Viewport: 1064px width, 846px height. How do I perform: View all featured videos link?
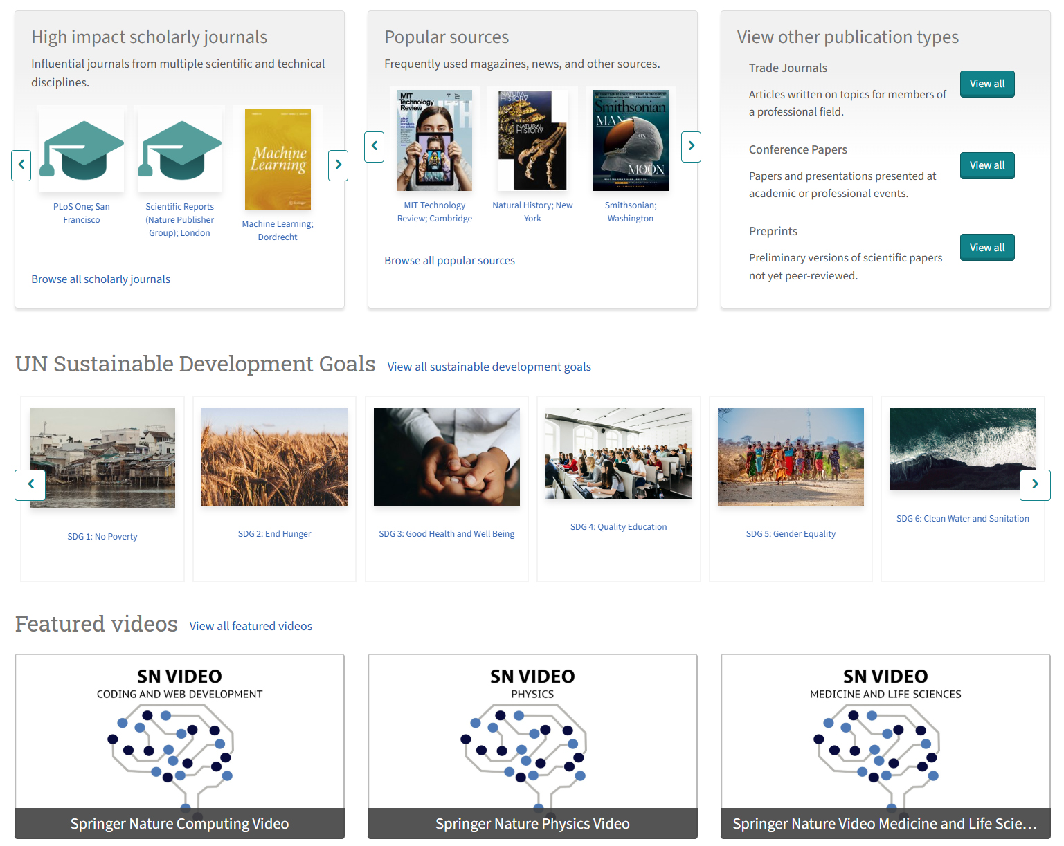pos(251,626)
